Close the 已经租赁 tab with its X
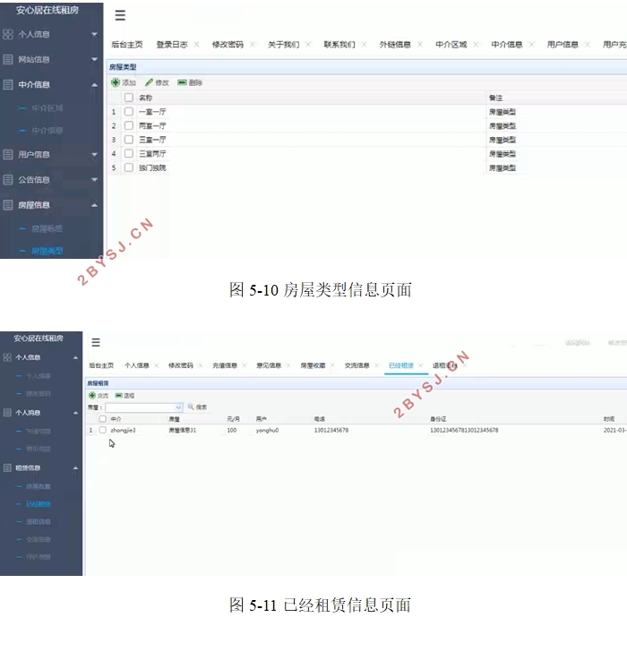627x652 pixels. [x=420, y=365]
